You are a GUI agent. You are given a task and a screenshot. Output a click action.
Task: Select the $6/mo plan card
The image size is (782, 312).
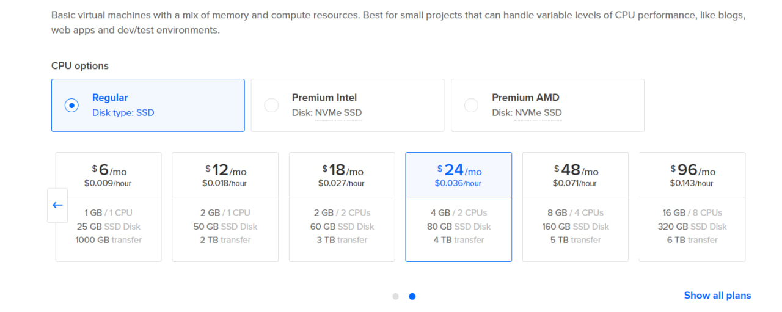click(x=109, y=207)
